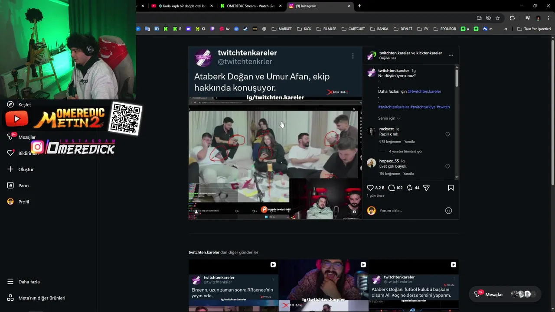Open the install app icon in the address bar
Viewport: 555px width, 312px height.
479,18
